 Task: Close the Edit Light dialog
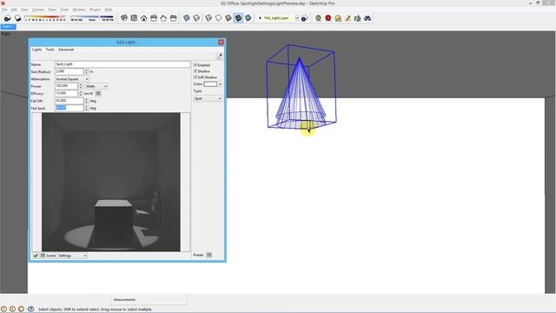[221, 43]
